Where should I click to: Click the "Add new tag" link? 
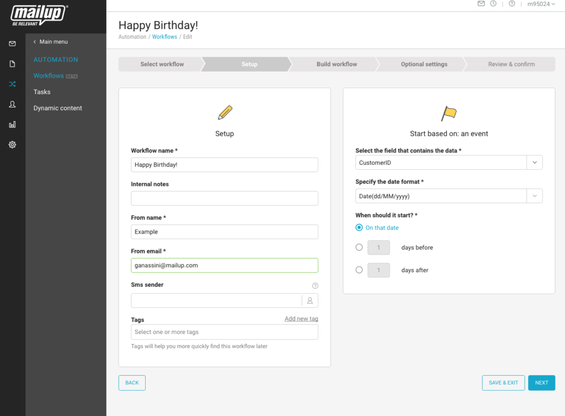click(x=301, y=318)
